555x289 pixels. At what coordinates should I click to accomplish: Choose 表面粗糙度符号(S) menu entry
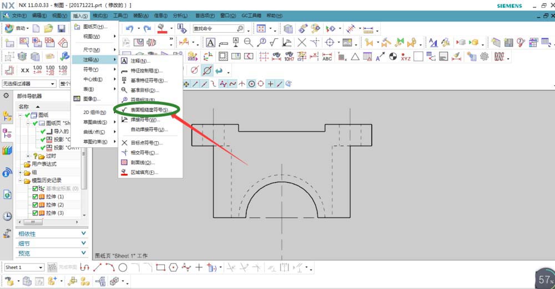tap(150, 110)
